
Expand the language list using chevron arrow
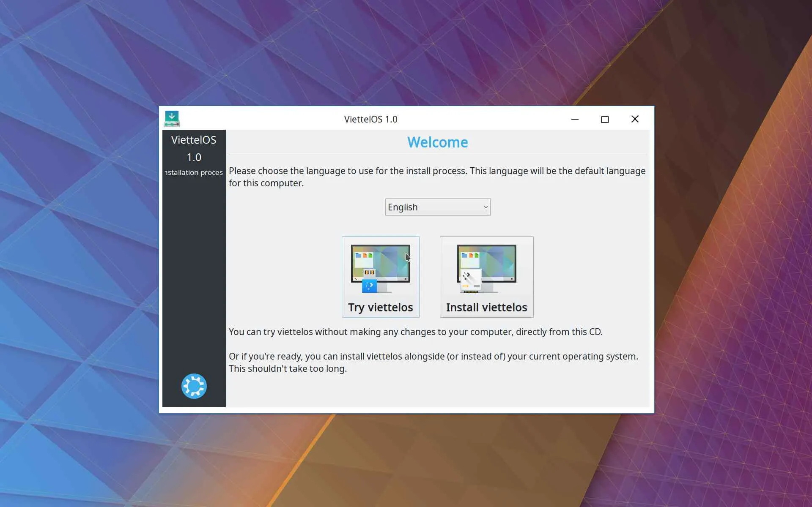pos(486,207)
